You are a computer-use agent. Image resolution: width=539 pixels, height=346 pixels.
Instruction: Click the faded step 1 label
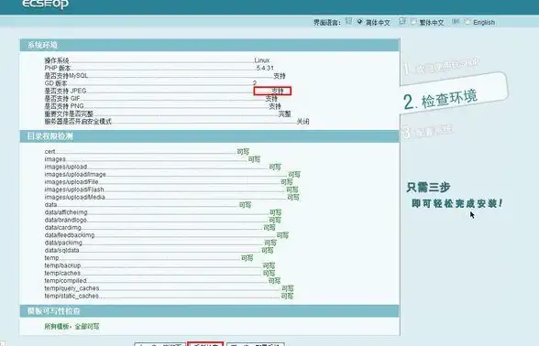pos(441,66)
